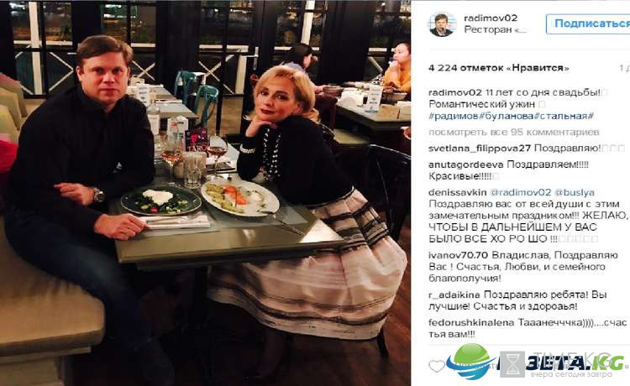The height and width of the screenshot is (386, 630).
Task: Open r_adaikina commenter profile
Action: pyautogui.click(x=454, y=295)
